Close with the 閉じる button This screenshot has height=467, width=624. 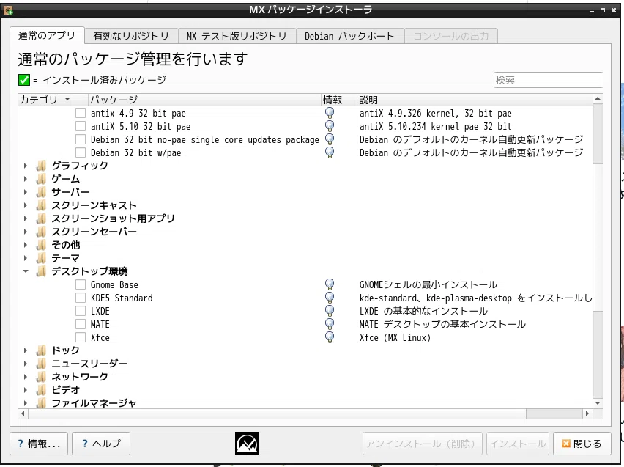pos(582,444)
